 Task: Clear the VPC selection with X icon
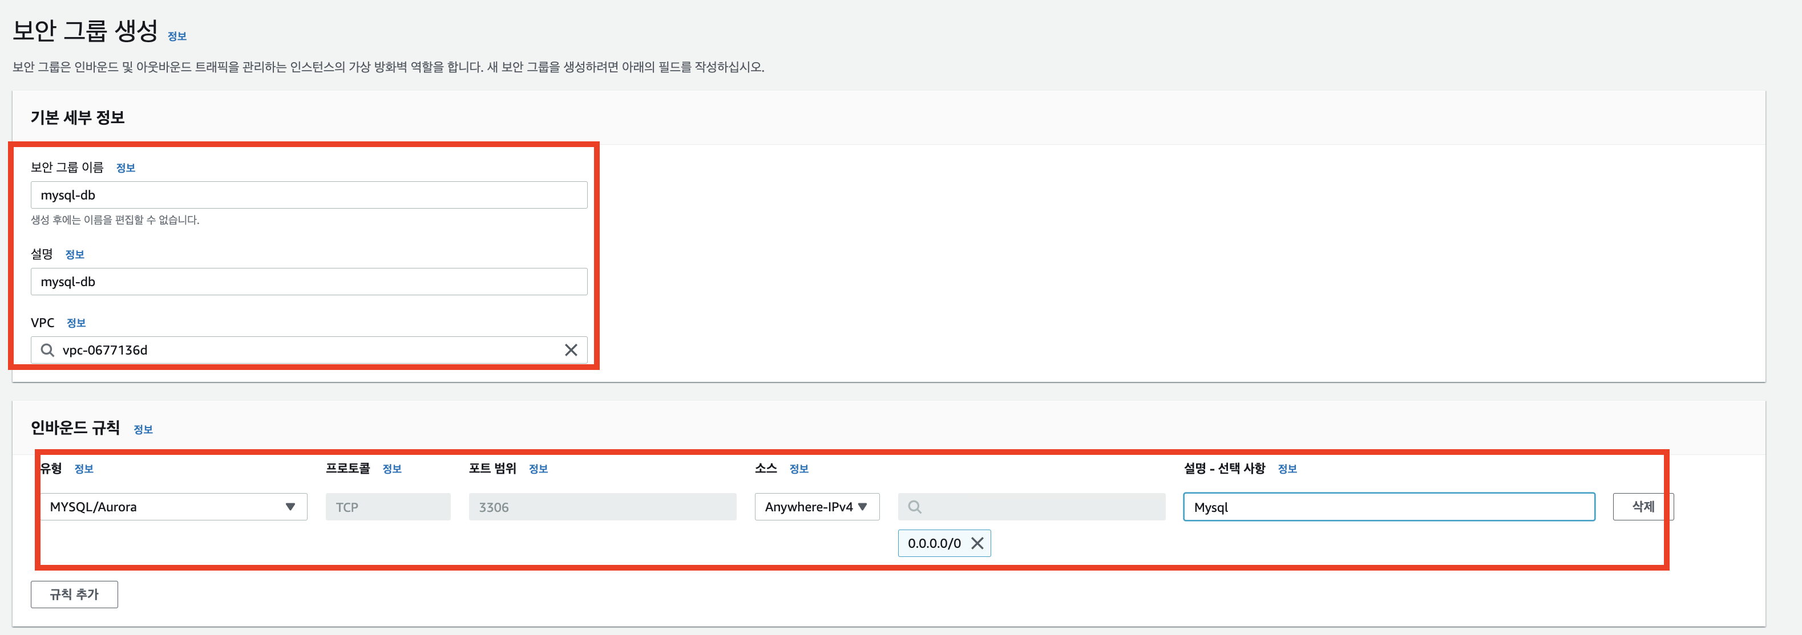point(571,350)
